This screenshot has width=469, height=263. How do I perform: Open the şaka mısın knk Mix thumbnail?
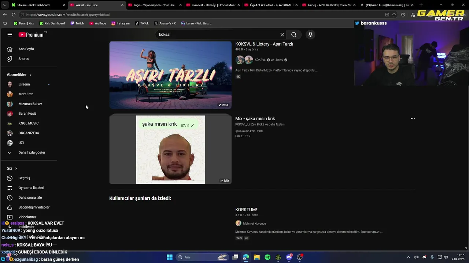[x=170, y=149]
